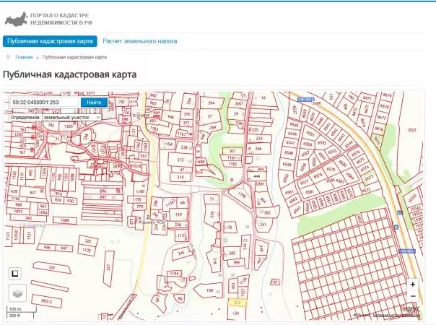Click the Russia map portal logo
436x325 pixels.
click(16, 19)
